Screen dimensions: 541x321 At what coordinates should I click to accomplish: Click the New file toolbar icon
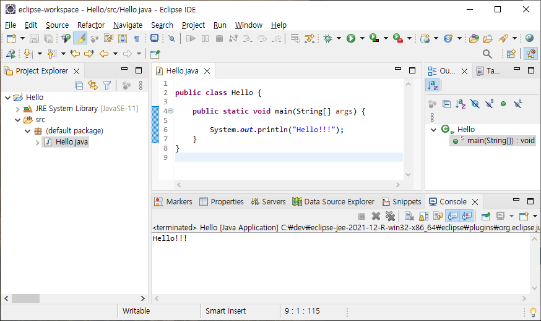coord(11,38)
